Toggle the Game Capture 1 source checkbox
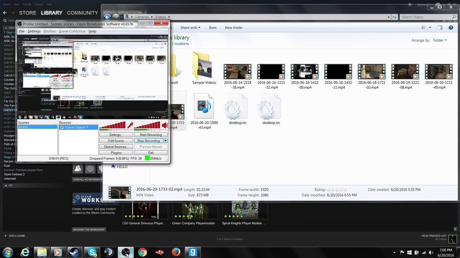The height and width of the screenshot is (258, 460). coord(62,128)
